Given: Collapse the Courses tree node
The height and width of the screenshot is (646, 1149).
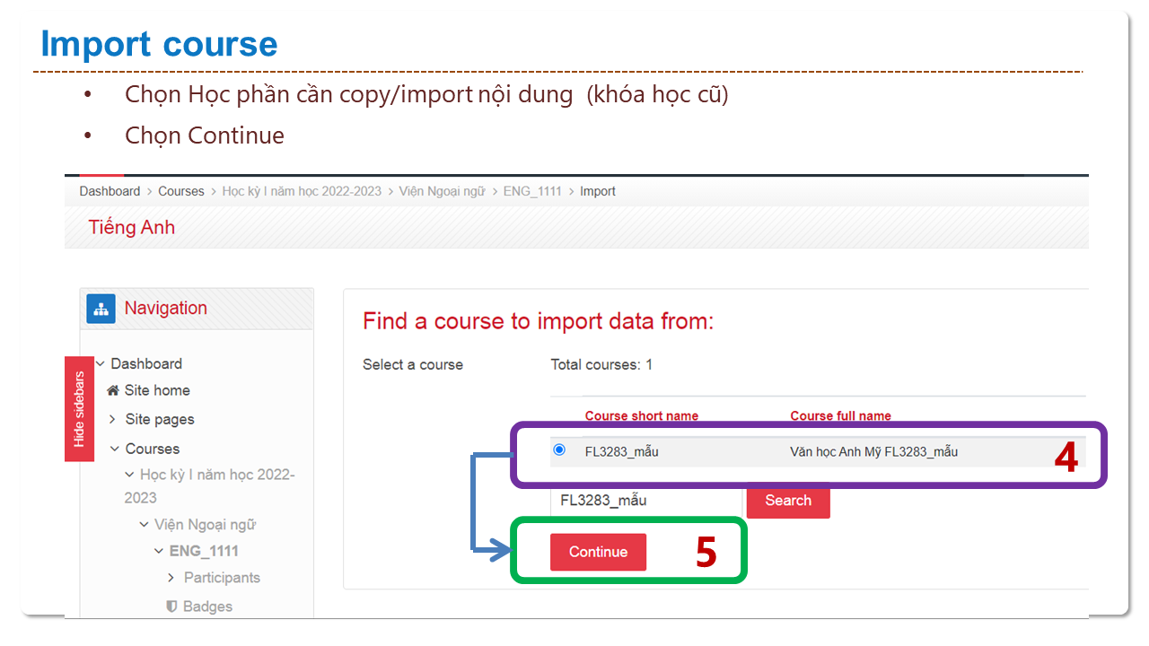Looking at the screenshot, I should (x=115, y=449).
